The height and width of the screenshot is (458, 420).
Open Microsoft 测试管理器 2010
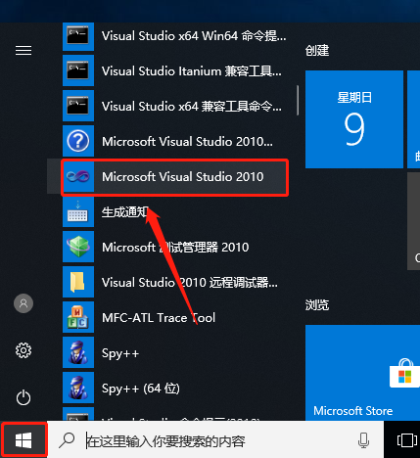pyautogui.click(x=175, y=247)
